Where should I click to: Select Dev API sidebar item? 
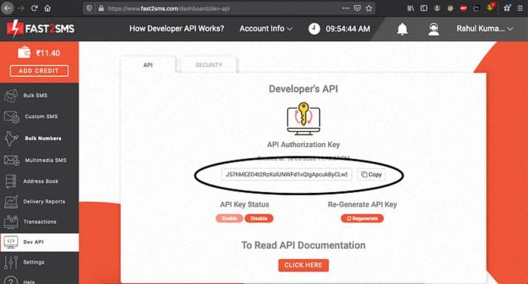coord(39,242)
